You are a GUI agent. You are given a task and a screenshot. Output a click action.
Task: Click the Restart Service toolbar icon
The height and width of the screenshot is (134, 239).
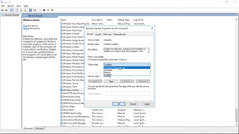point(52,10)
